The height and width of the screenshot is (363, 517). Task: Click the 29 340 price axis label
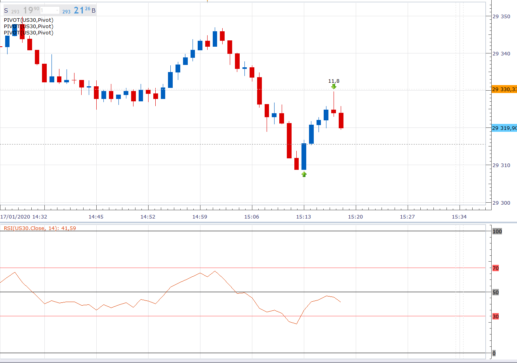501,53
